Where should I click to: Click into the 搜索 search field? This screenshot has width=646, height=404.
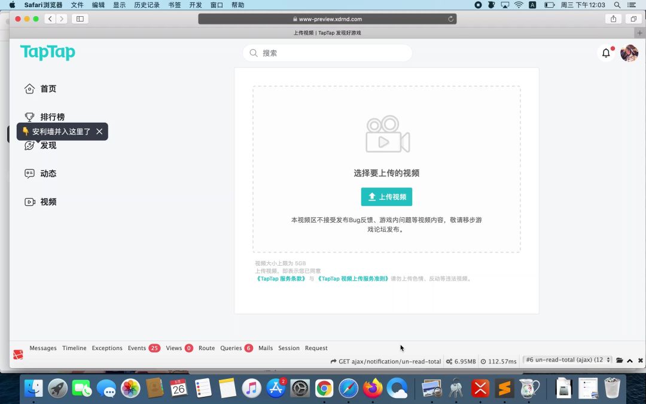click(328, 53)
